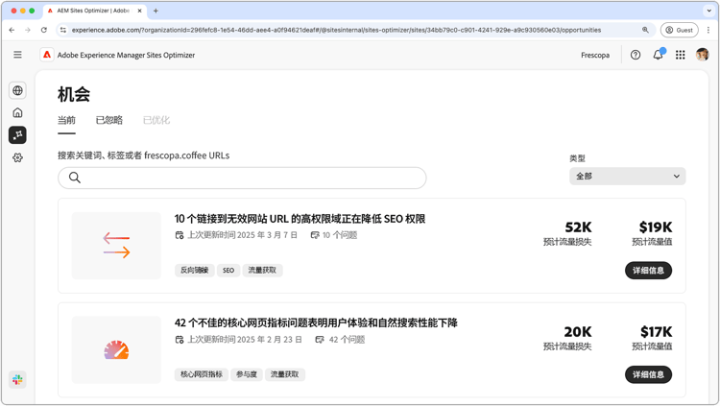Click the $17K estimated traffic value
The height and width of the screenshot is (406, 720).
click(x=657, y=331)
